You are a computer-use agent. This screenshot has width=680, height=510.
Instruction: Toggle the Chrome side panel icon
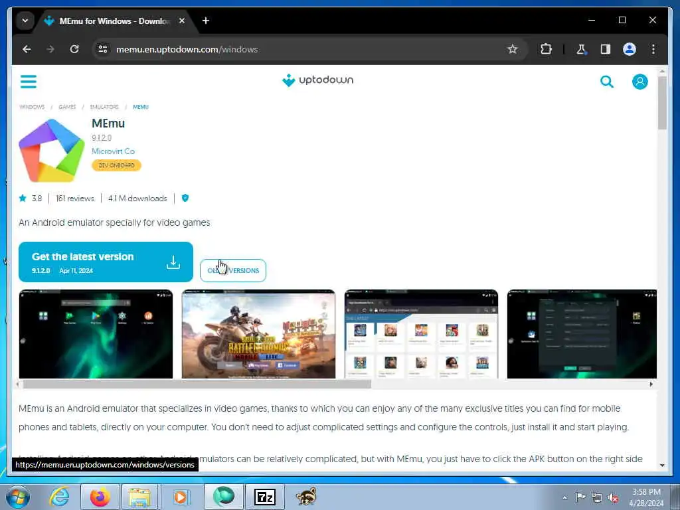(606, 49)
